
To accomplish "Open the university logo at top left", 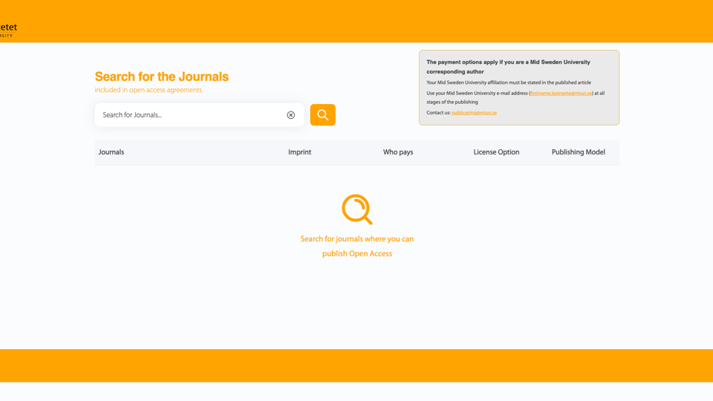I will coord(9,30).
